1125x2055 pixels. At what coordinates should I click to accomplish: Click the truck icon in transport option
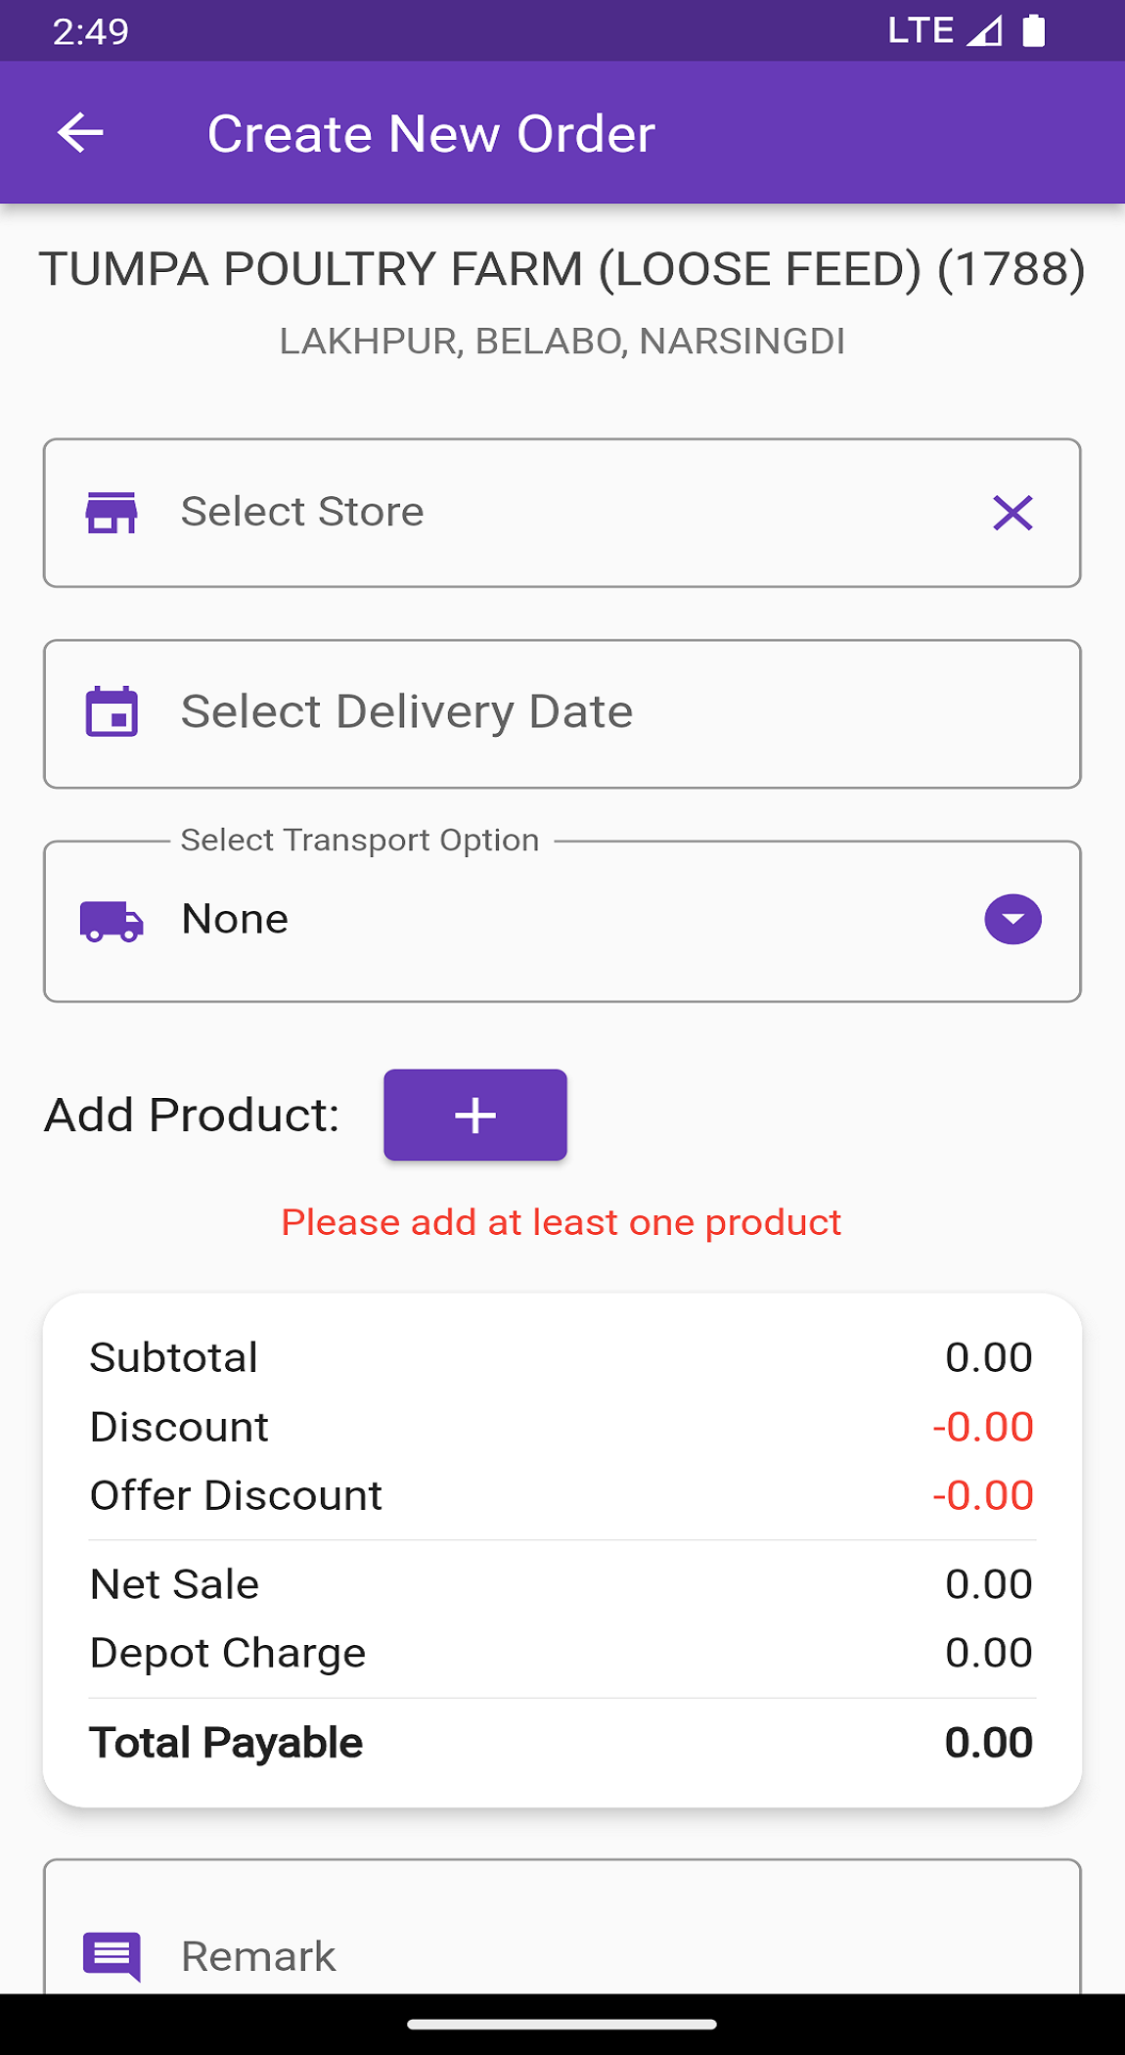pyautogui.click(x=112, y=921)
